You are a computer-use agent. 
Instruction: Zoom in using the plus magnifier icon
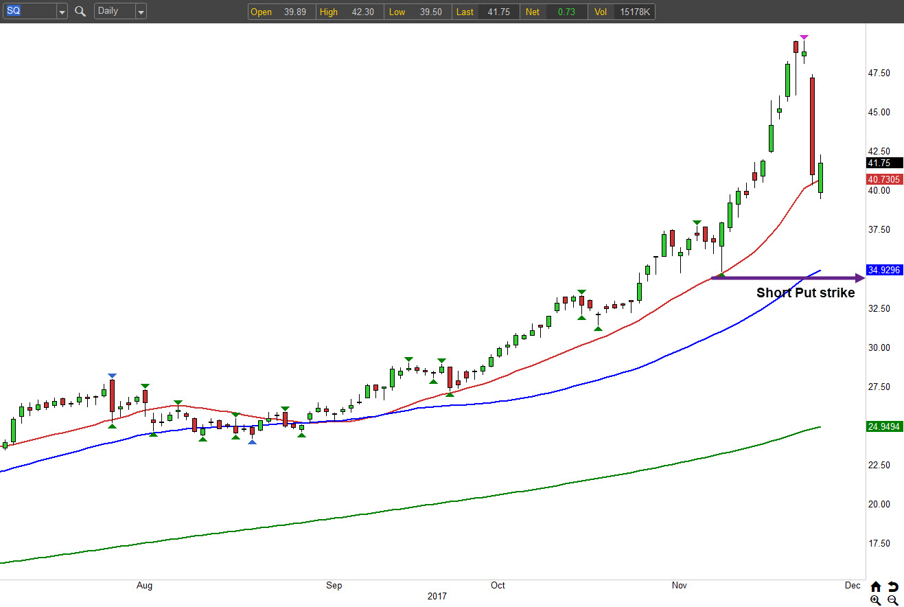(875, 600)
